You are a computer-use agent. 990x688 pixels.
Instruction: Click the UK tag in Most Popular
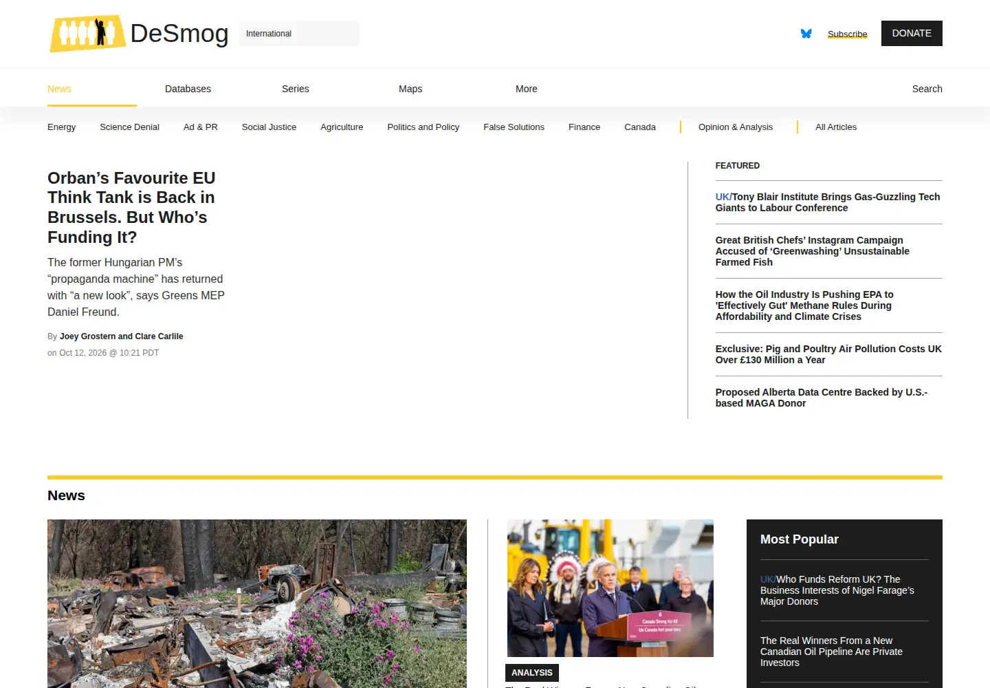click(x=767, y=579)
